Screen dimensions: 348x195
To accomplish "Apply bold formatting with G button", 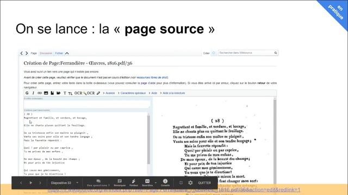I will tap(27, 93).
